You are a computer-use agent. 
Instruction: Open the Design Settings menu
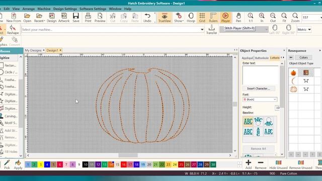coord(65,9)
